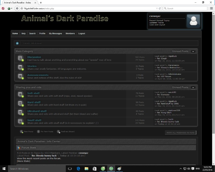
Task: Click the Search Windows taskbar box
Action: pos(37,169)
